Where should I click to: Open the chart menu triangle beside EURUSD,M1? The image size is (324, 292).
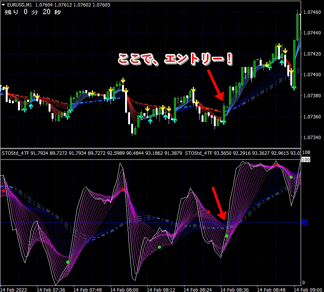coord(3,5)
